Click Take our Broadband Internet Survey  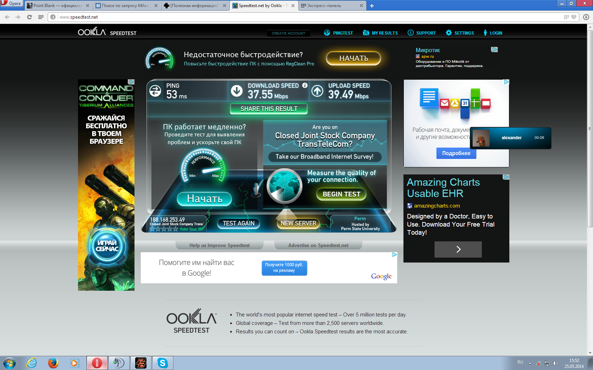coord(324,157)
